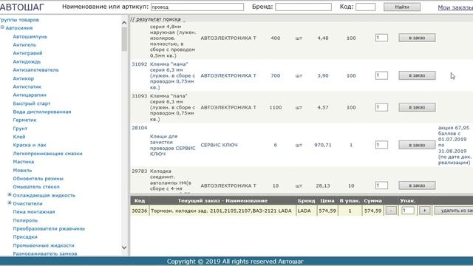
Task: Expand the Очистители subgroup
Action: click(10, 203)
